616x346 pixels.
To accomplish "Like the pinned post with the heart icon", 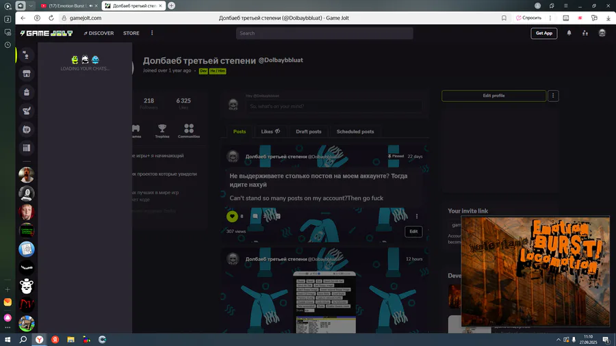I will 232,216.
